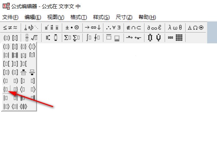
Task: Insert the ket |□⟩ template
Action: (6, 107)
